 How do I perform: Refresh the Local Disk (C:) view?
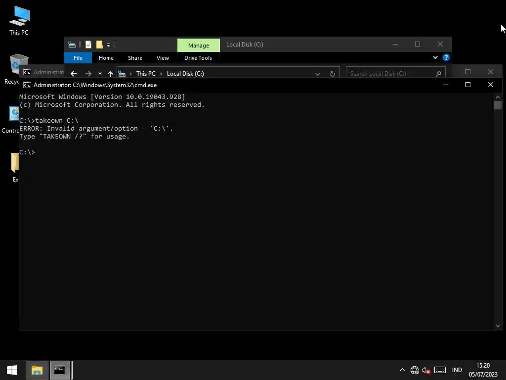point(333,74)
